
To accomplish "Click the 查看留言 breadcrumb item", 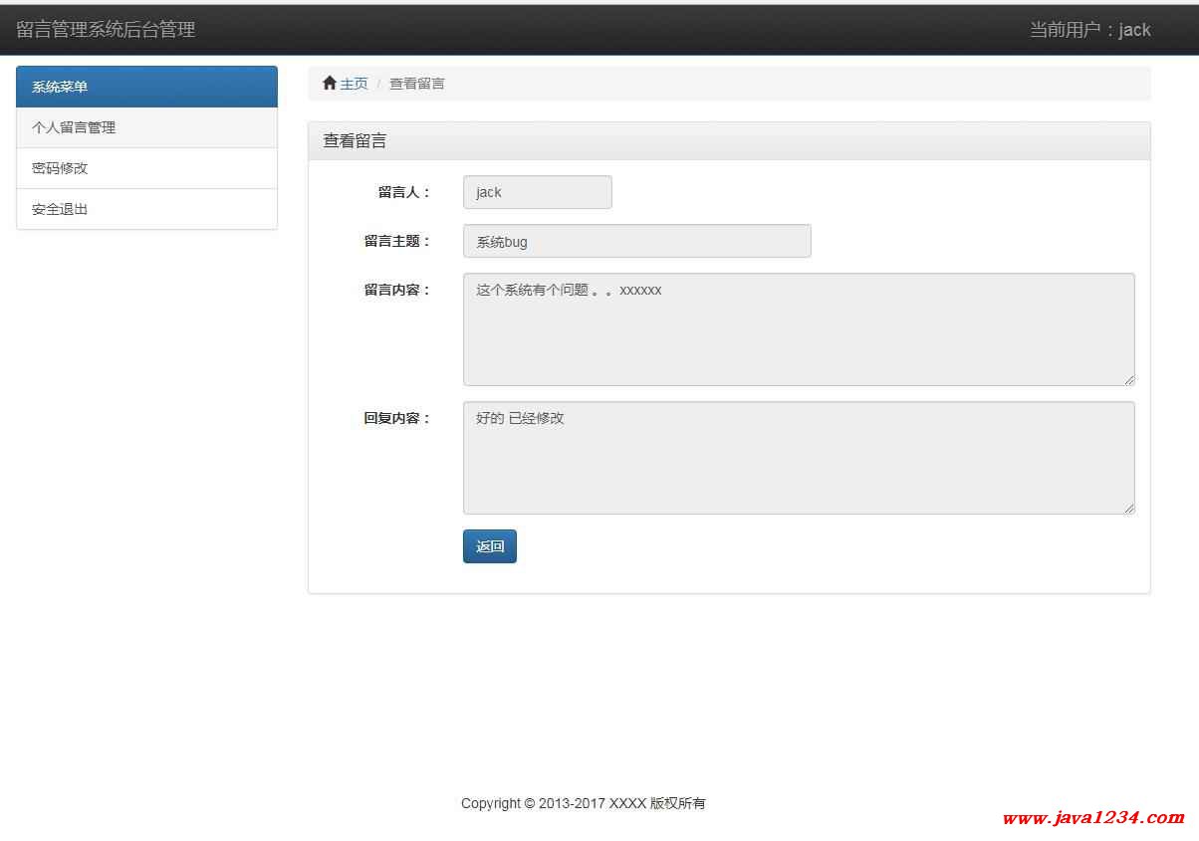I will pyautogui.click(x=416, y=84).
